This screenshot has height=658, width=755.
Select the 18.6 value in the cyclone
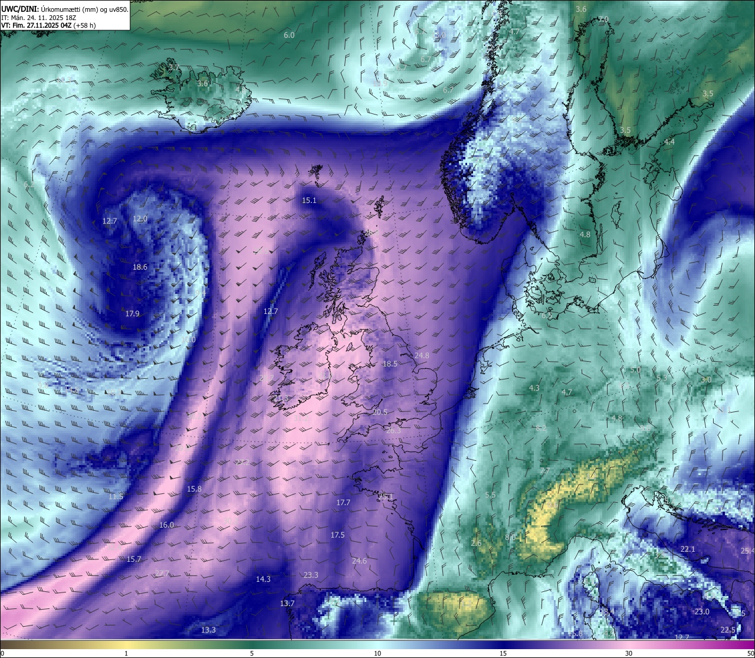[x=140, y=267]
